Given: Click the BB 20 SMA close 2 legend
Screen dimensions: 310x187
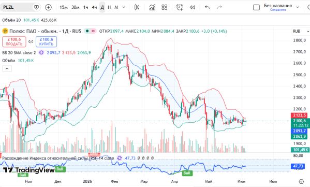Looking at the screenshot, I should coord(19,53).
